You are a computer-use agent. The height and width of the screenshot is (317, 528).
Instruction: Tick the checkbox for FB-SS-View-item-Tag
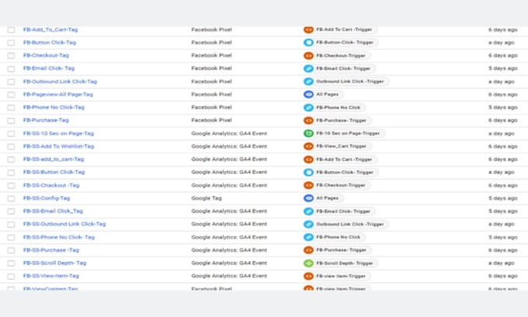[x=11, y=277]
